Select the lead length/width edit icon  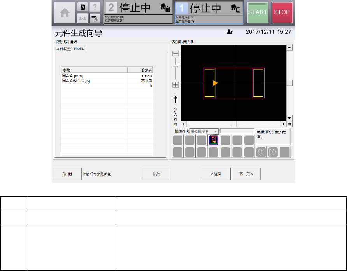click(213, 140)
